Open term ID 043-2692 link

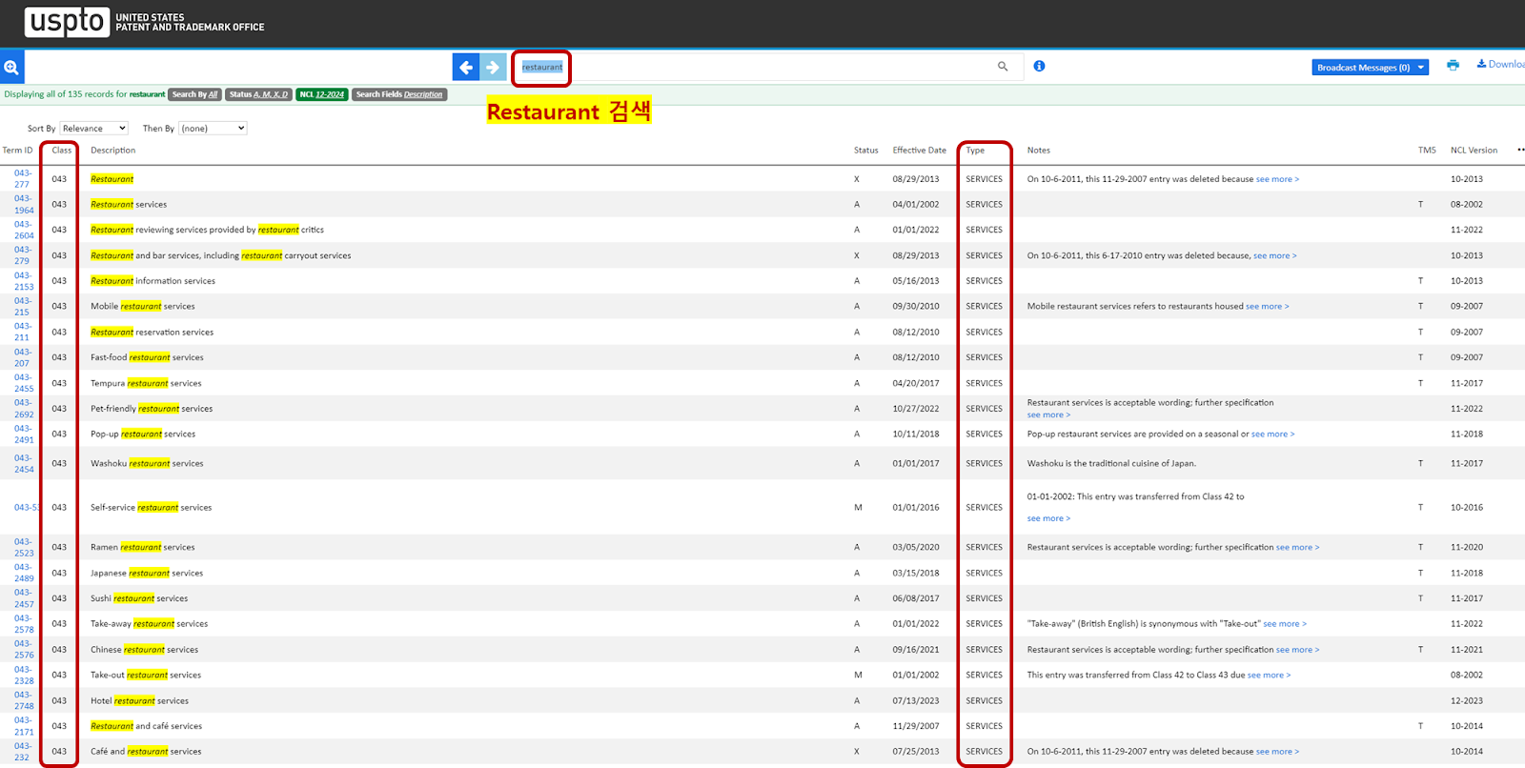24,409
